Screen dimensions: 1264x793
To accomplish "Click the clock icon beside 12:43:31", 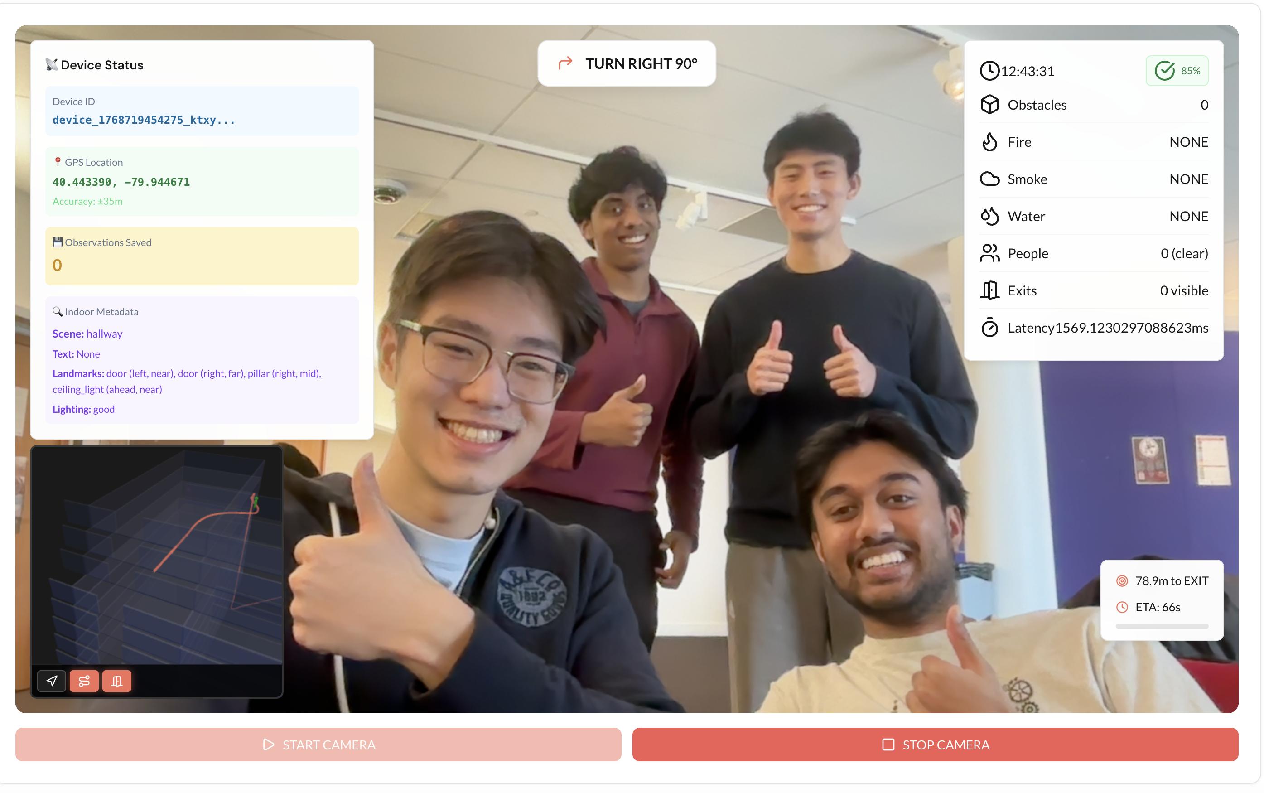I will click(989, 71).
